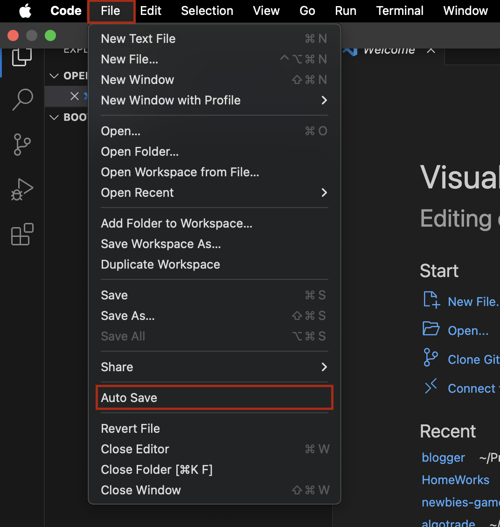The image size is (500, 527).
Task: Open the View menu
Action: click(x=266, y=11)
